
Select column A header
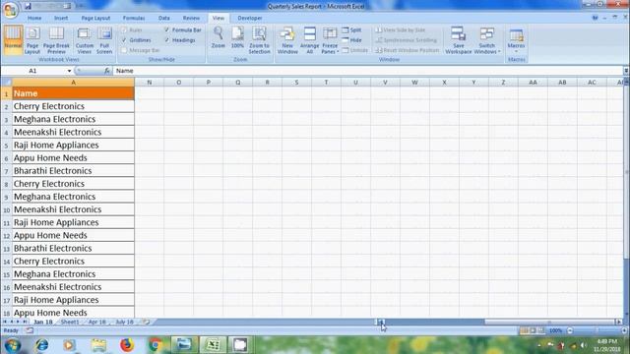[x=73, y=83]
